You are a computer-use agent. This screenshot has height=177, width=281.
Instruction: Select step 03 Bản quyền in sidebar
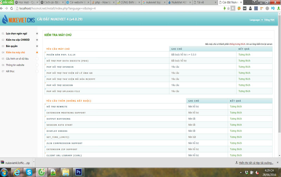pyautogui.click(x=12, y=46)
